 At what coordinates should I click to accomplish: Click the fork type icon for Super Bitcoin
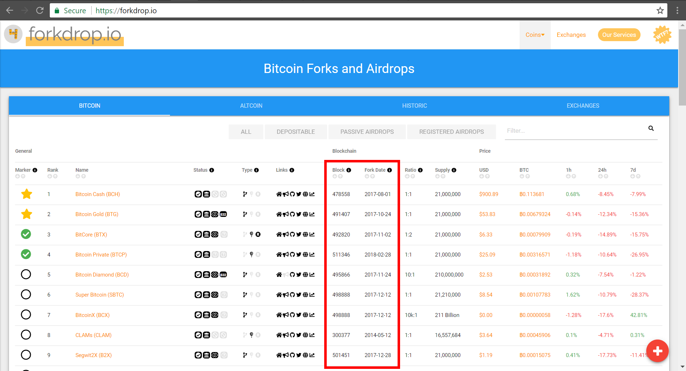click(245, 294)
